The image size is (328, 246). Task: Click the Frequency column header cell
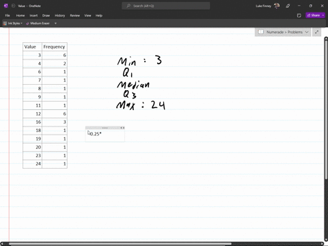[x=55, y=46]
